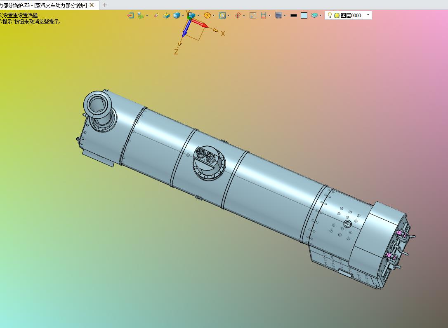
Task: Close the 蒸汽火车动力部分锅炉 document tab
Action: click(x=92, y=5)
